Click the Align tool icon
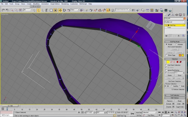Screen dimensions: 188x117 click(x=138, y=10)
